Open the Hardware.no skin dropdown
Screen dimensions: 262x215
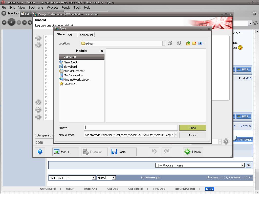tap(94, 178)
